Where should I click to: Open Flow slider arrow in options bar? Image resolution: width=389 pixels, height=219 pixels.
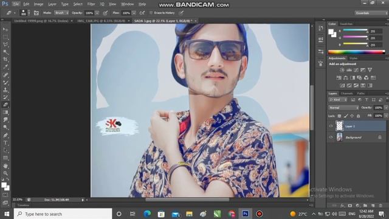(x=134, y=13)
